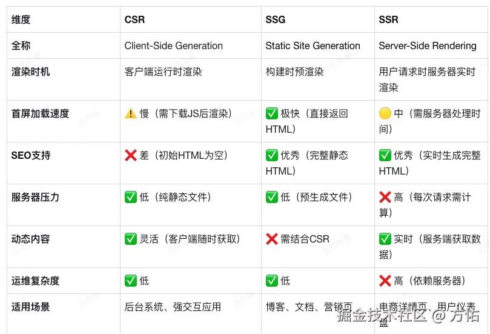Click the CSR column header

click(135, 19)
